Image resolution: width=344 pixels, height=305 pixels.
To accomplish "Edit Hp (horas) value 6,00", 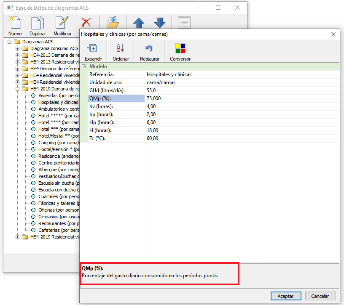I will coord(242,122).
